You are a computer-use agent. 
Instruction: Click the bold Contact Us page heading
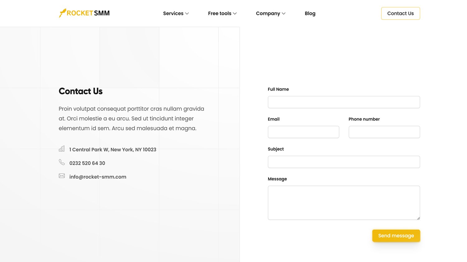pos(81,91)
